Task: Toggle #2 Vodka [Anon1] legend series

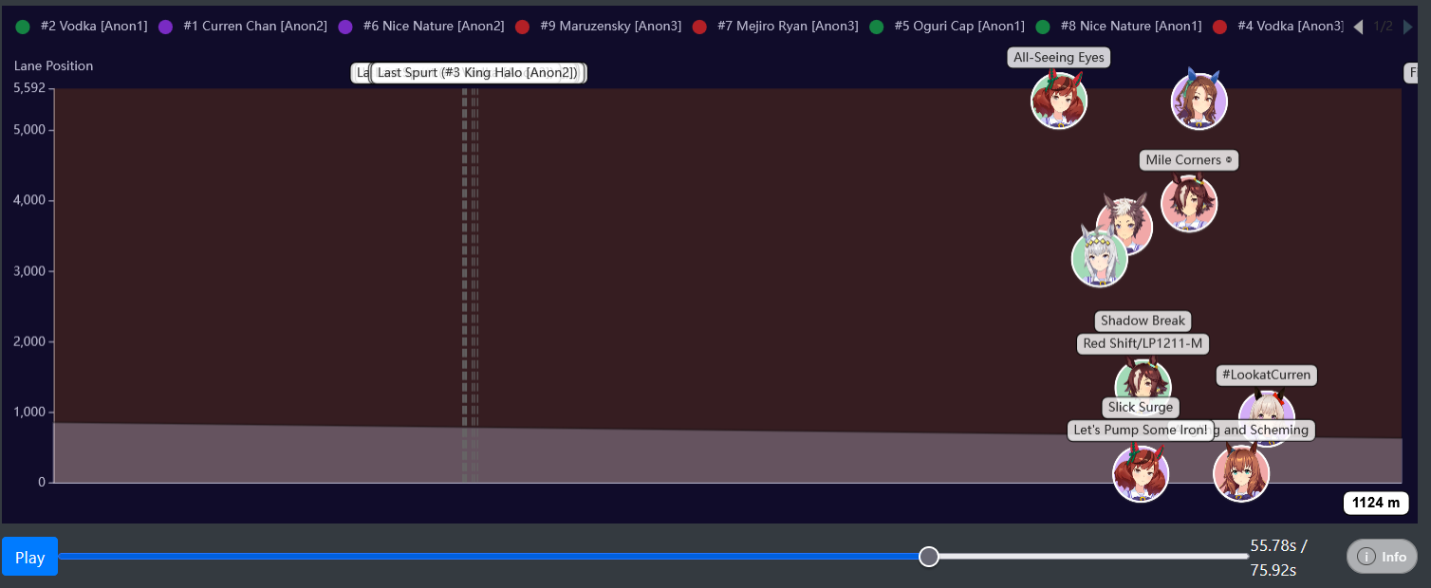Action: (x=83, y=27)
